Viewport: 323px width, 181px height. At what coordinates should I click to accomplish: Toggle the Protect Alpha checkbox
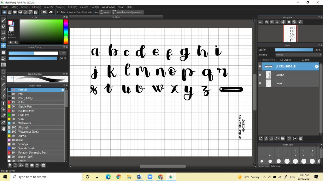[260, 60]
